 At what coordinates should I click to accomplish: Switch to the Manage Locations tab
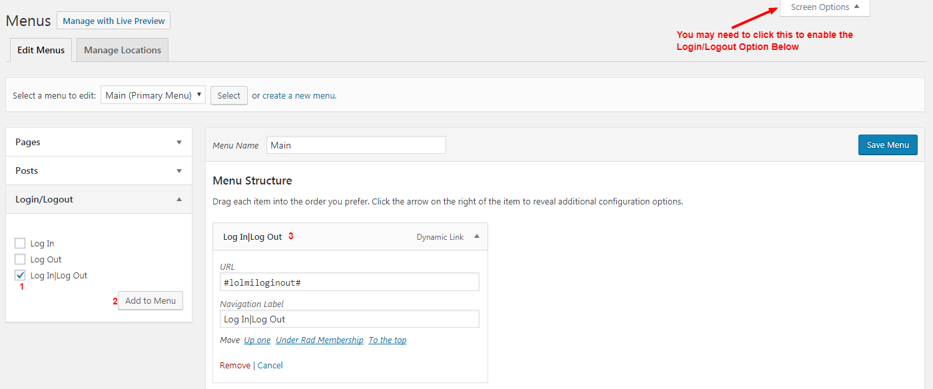coord(123,50)
